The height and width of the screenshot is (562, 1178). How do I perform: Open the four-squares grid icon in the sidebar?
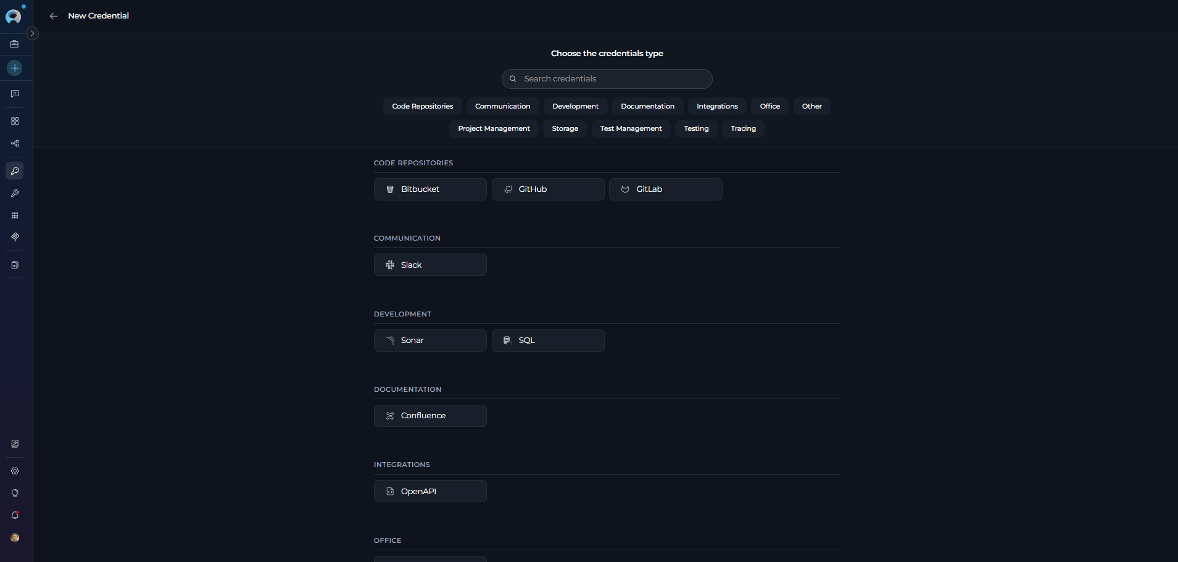[x=15, y=121]
